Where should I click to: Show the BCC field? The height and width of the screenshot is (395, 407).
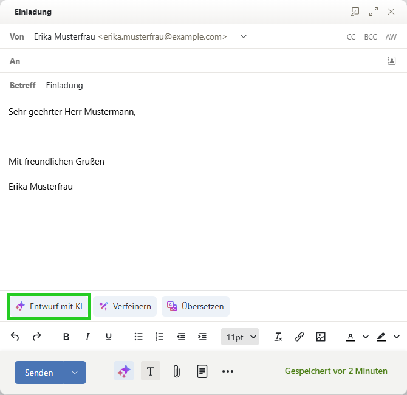point(371,37)
